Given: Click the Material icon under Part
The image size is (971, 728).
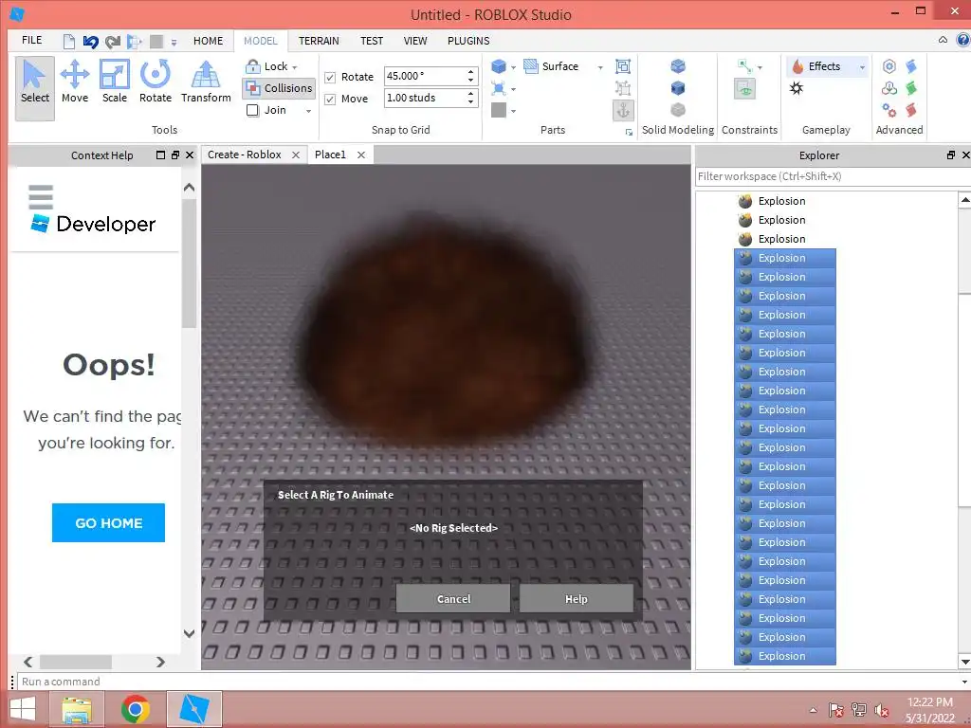Looking at the screenshot, I should point(499,88).
